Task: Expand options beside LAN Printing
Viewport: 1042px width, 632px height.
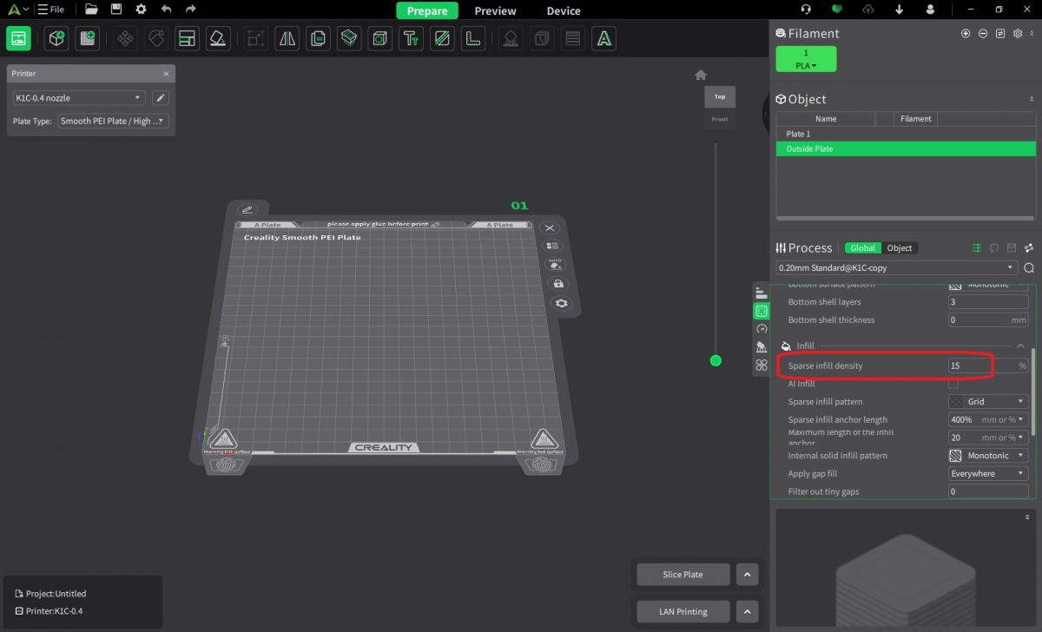Action: click(x=748, y=612)
